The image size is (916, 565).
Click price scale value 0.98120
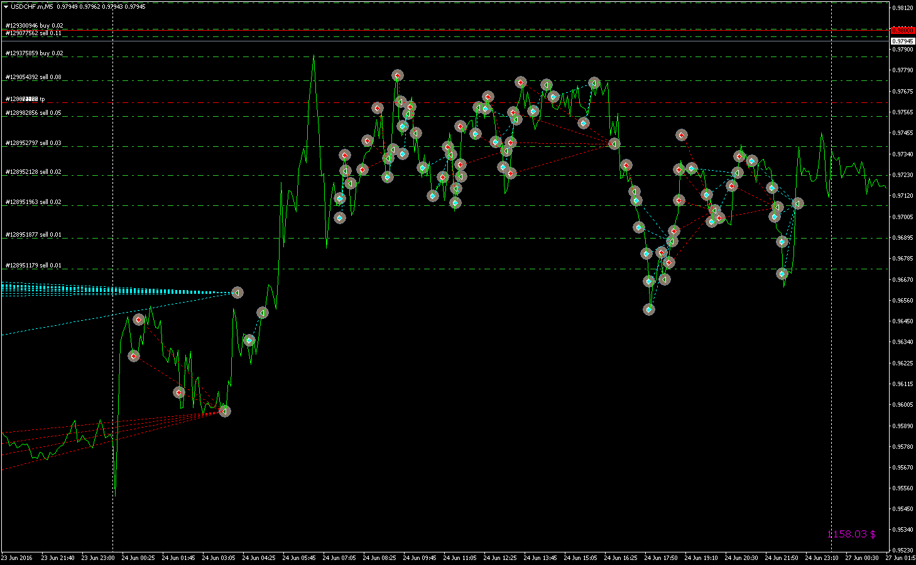[x=903, y=8]
